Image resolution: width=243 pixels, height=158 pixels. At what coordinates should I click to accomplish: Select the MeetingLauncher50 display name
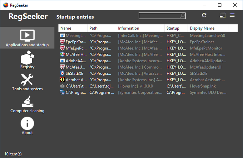[x=208, y=36]
